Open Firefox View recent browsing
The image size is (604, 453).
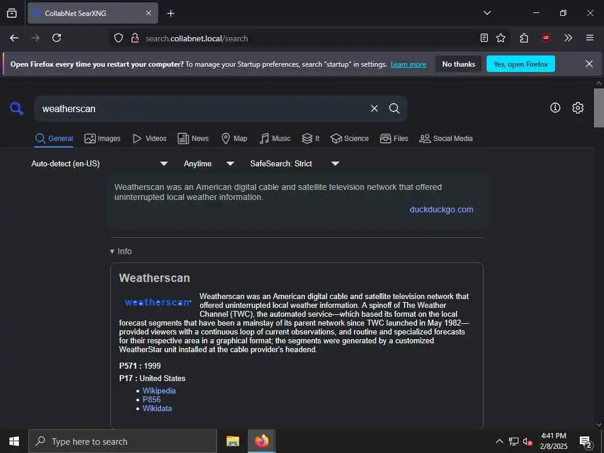(12, 14)
